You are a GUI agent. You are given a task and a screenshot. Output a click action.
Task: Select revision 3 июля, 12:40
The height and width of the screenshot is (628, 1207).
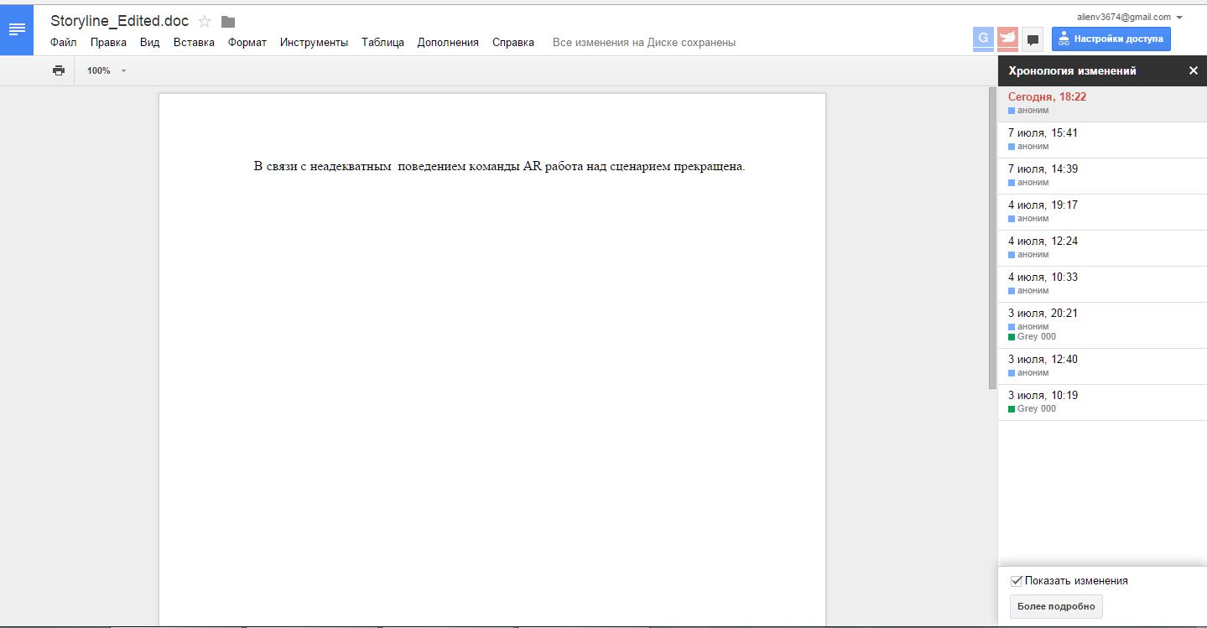point(1102,366)
